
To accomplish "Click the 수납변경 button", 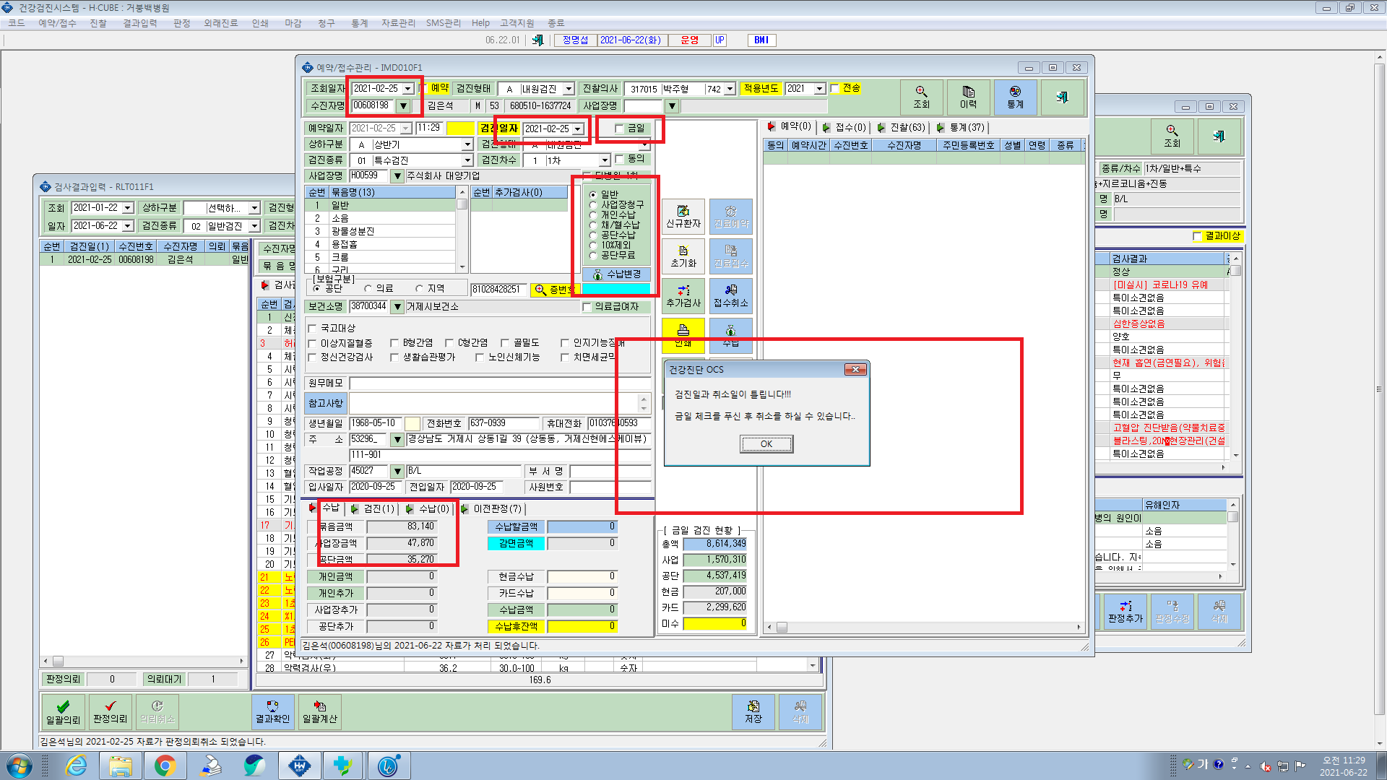I will click(616, 274).
